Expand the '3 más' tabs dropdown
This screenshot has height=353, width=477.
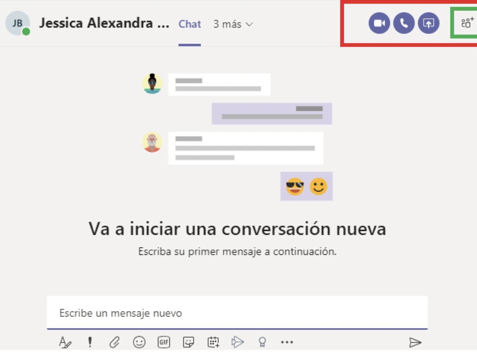pos(233,24)
